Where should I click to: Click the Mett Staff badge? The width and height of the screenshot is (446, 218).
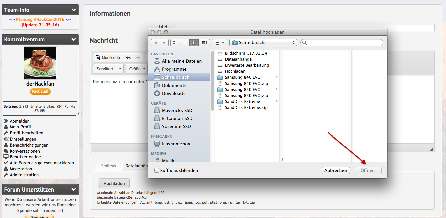(40, 91)
